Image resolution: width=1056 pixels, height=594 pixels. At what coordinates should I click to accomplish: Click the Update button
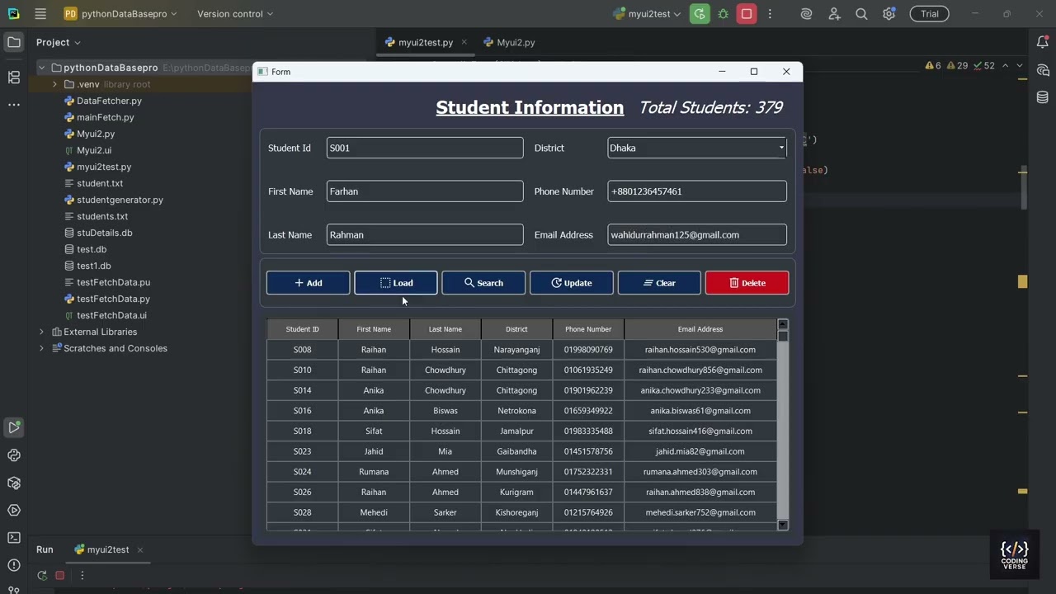click(x=572, y=283)
